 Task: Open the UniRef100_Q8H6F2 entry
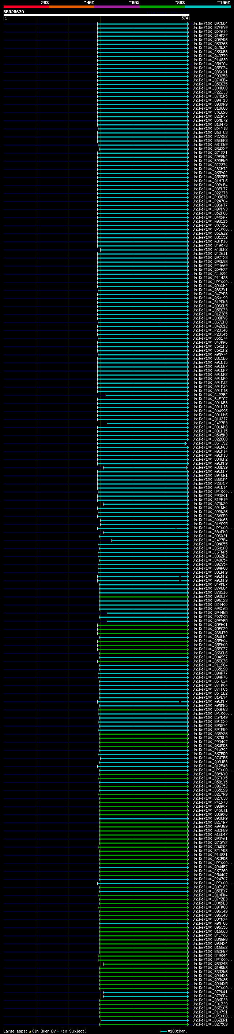click(210, 459)
